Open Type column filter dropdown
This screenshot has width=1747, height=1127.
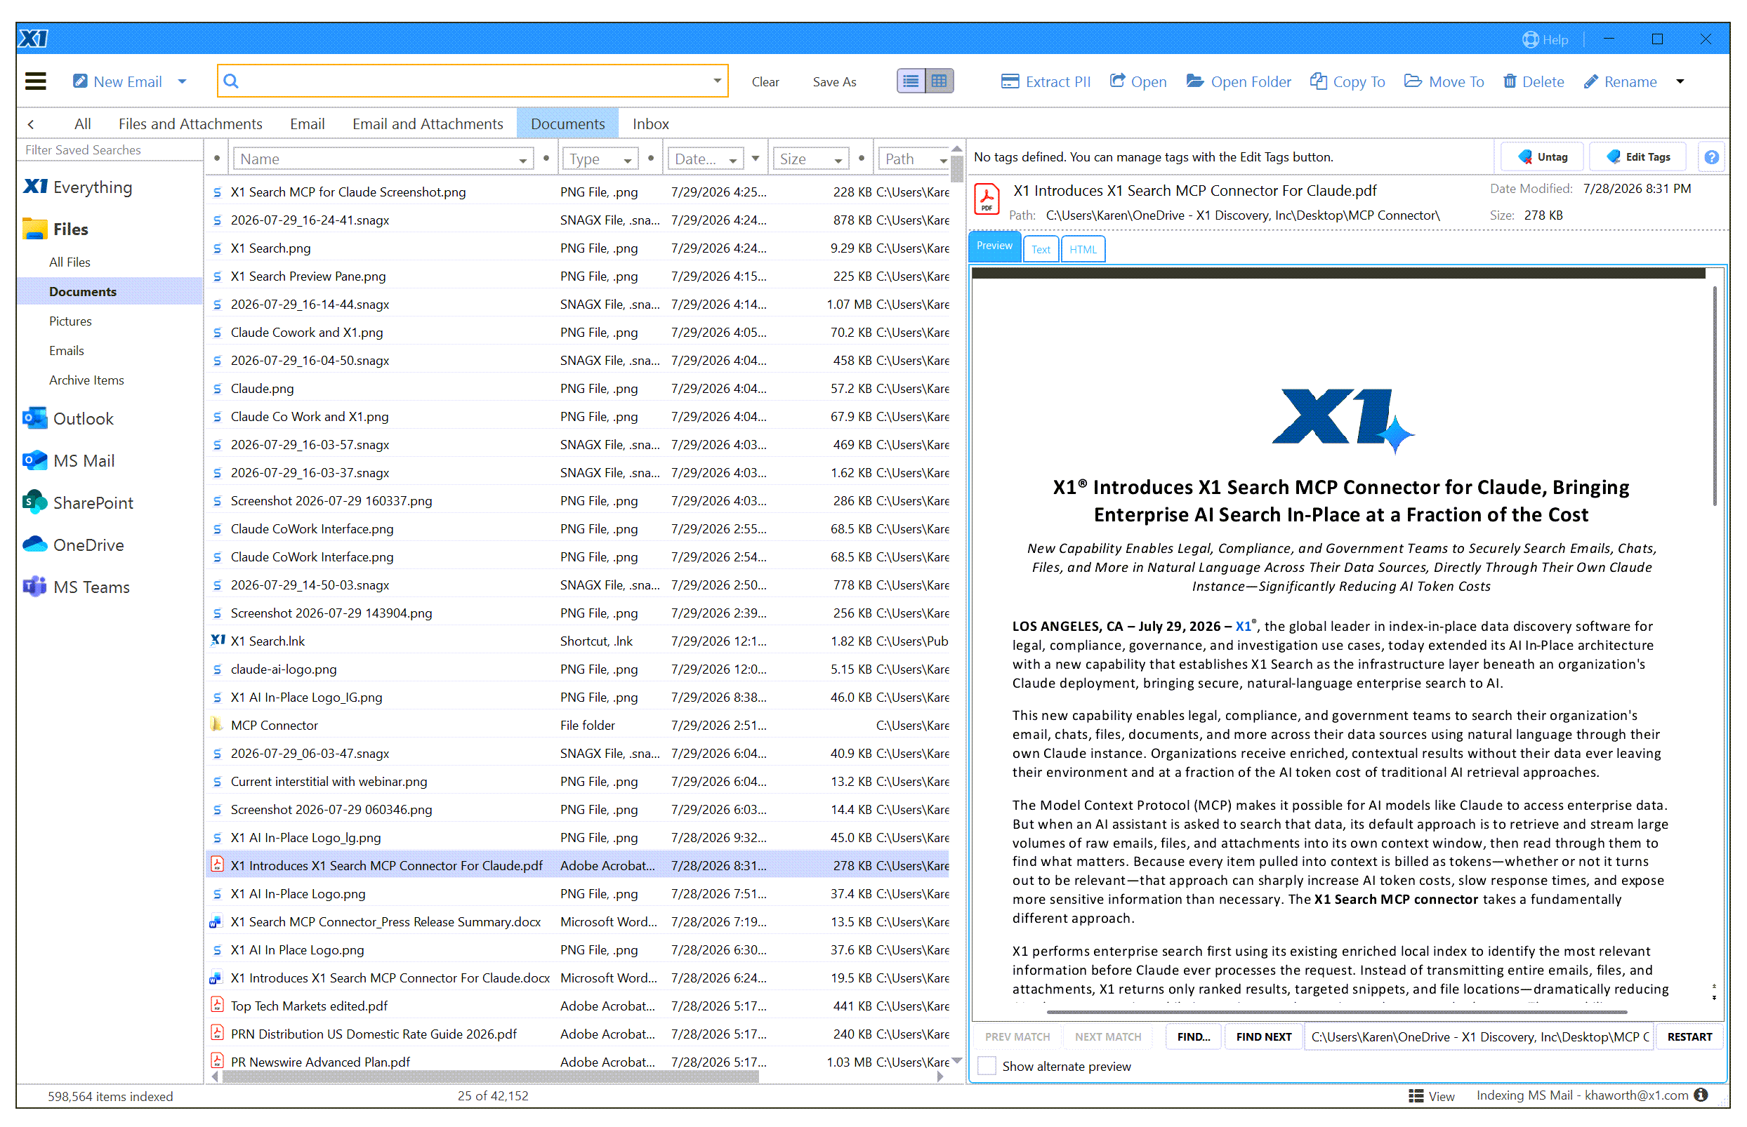click(628, 160)
